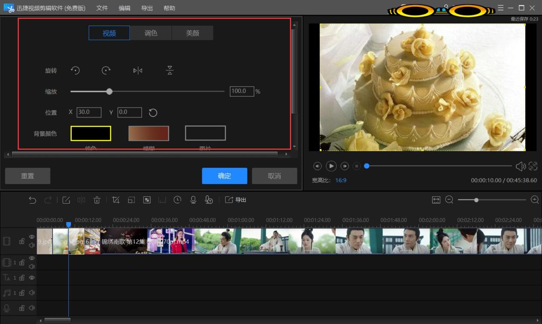
Task: Mute the main video track audio
Action: (x=32, y=245)
